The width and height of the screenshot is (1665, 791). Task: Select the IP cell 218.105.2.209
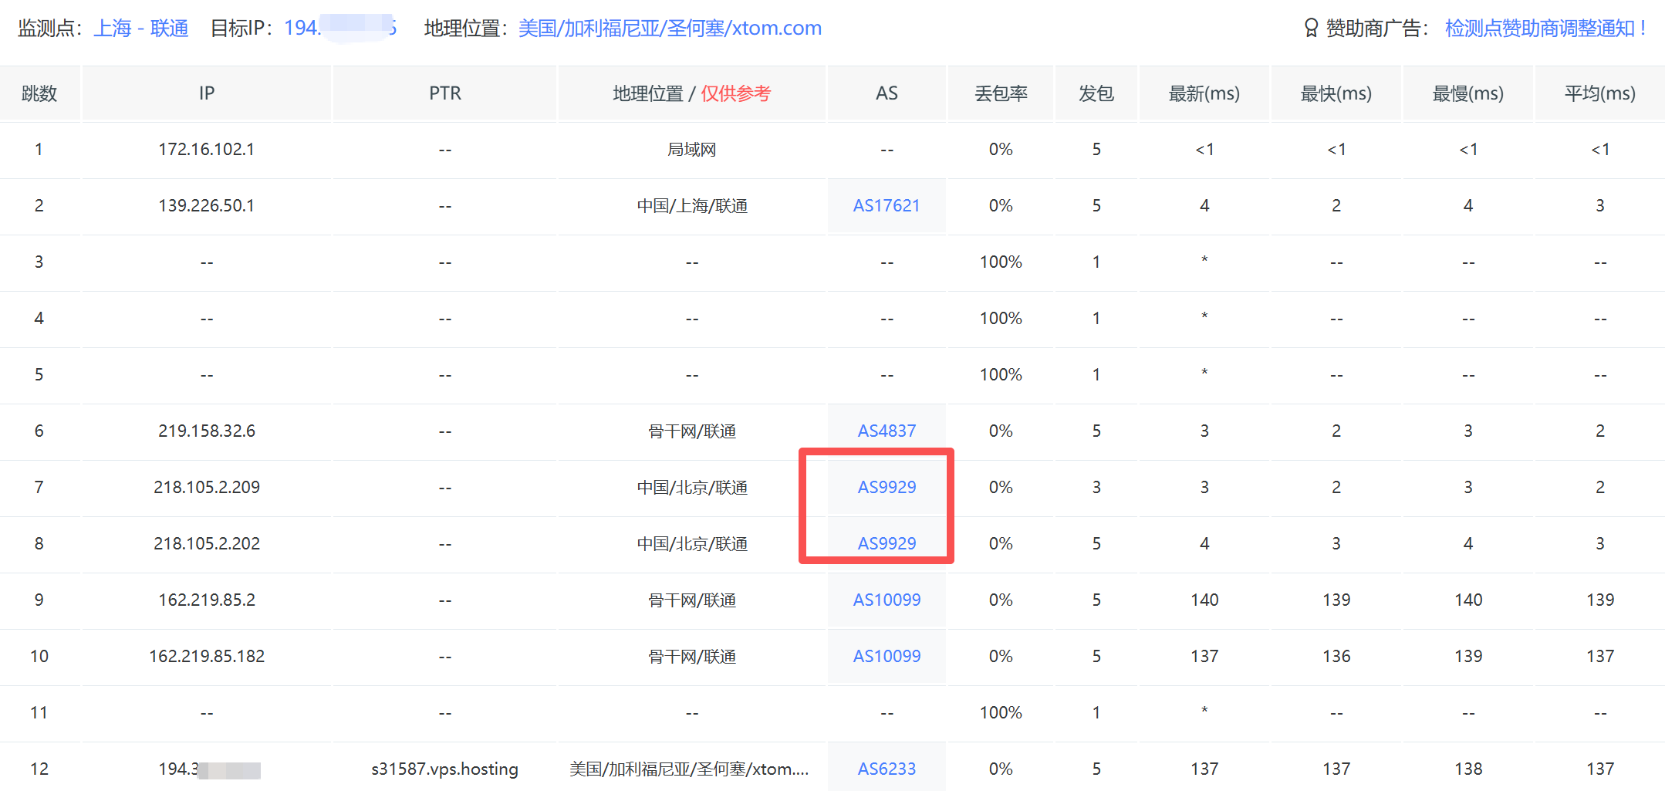tap(207, 488)
